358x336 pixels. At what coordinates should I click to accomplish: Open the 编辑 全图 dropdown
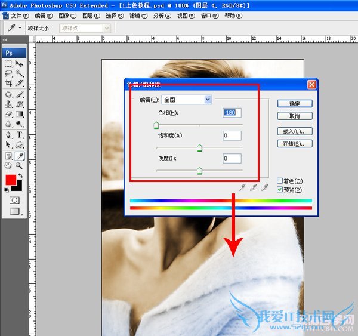pos(187,100)
